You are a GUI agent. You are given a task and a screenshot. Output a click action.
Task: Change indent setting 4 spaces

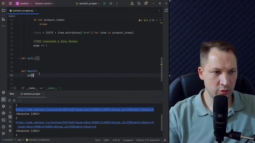[x=128, y=140]
